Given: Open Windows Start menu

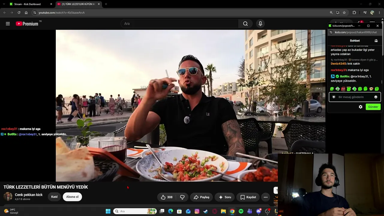Looking at the screenshot, I should pyautogui.click(x=108, y=211).
